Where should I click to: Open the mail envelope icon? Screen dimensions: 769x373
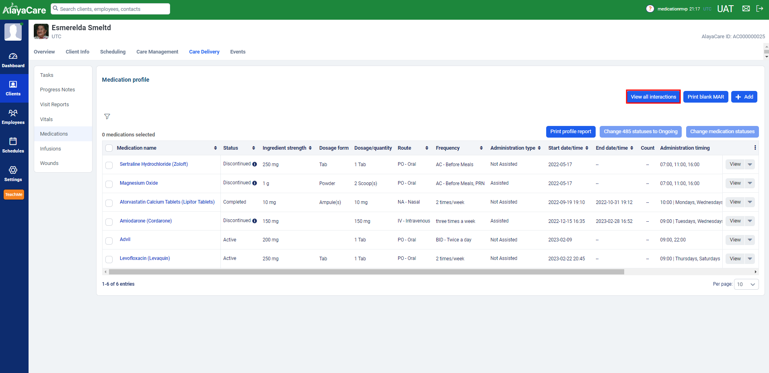(x=746, y=9)
